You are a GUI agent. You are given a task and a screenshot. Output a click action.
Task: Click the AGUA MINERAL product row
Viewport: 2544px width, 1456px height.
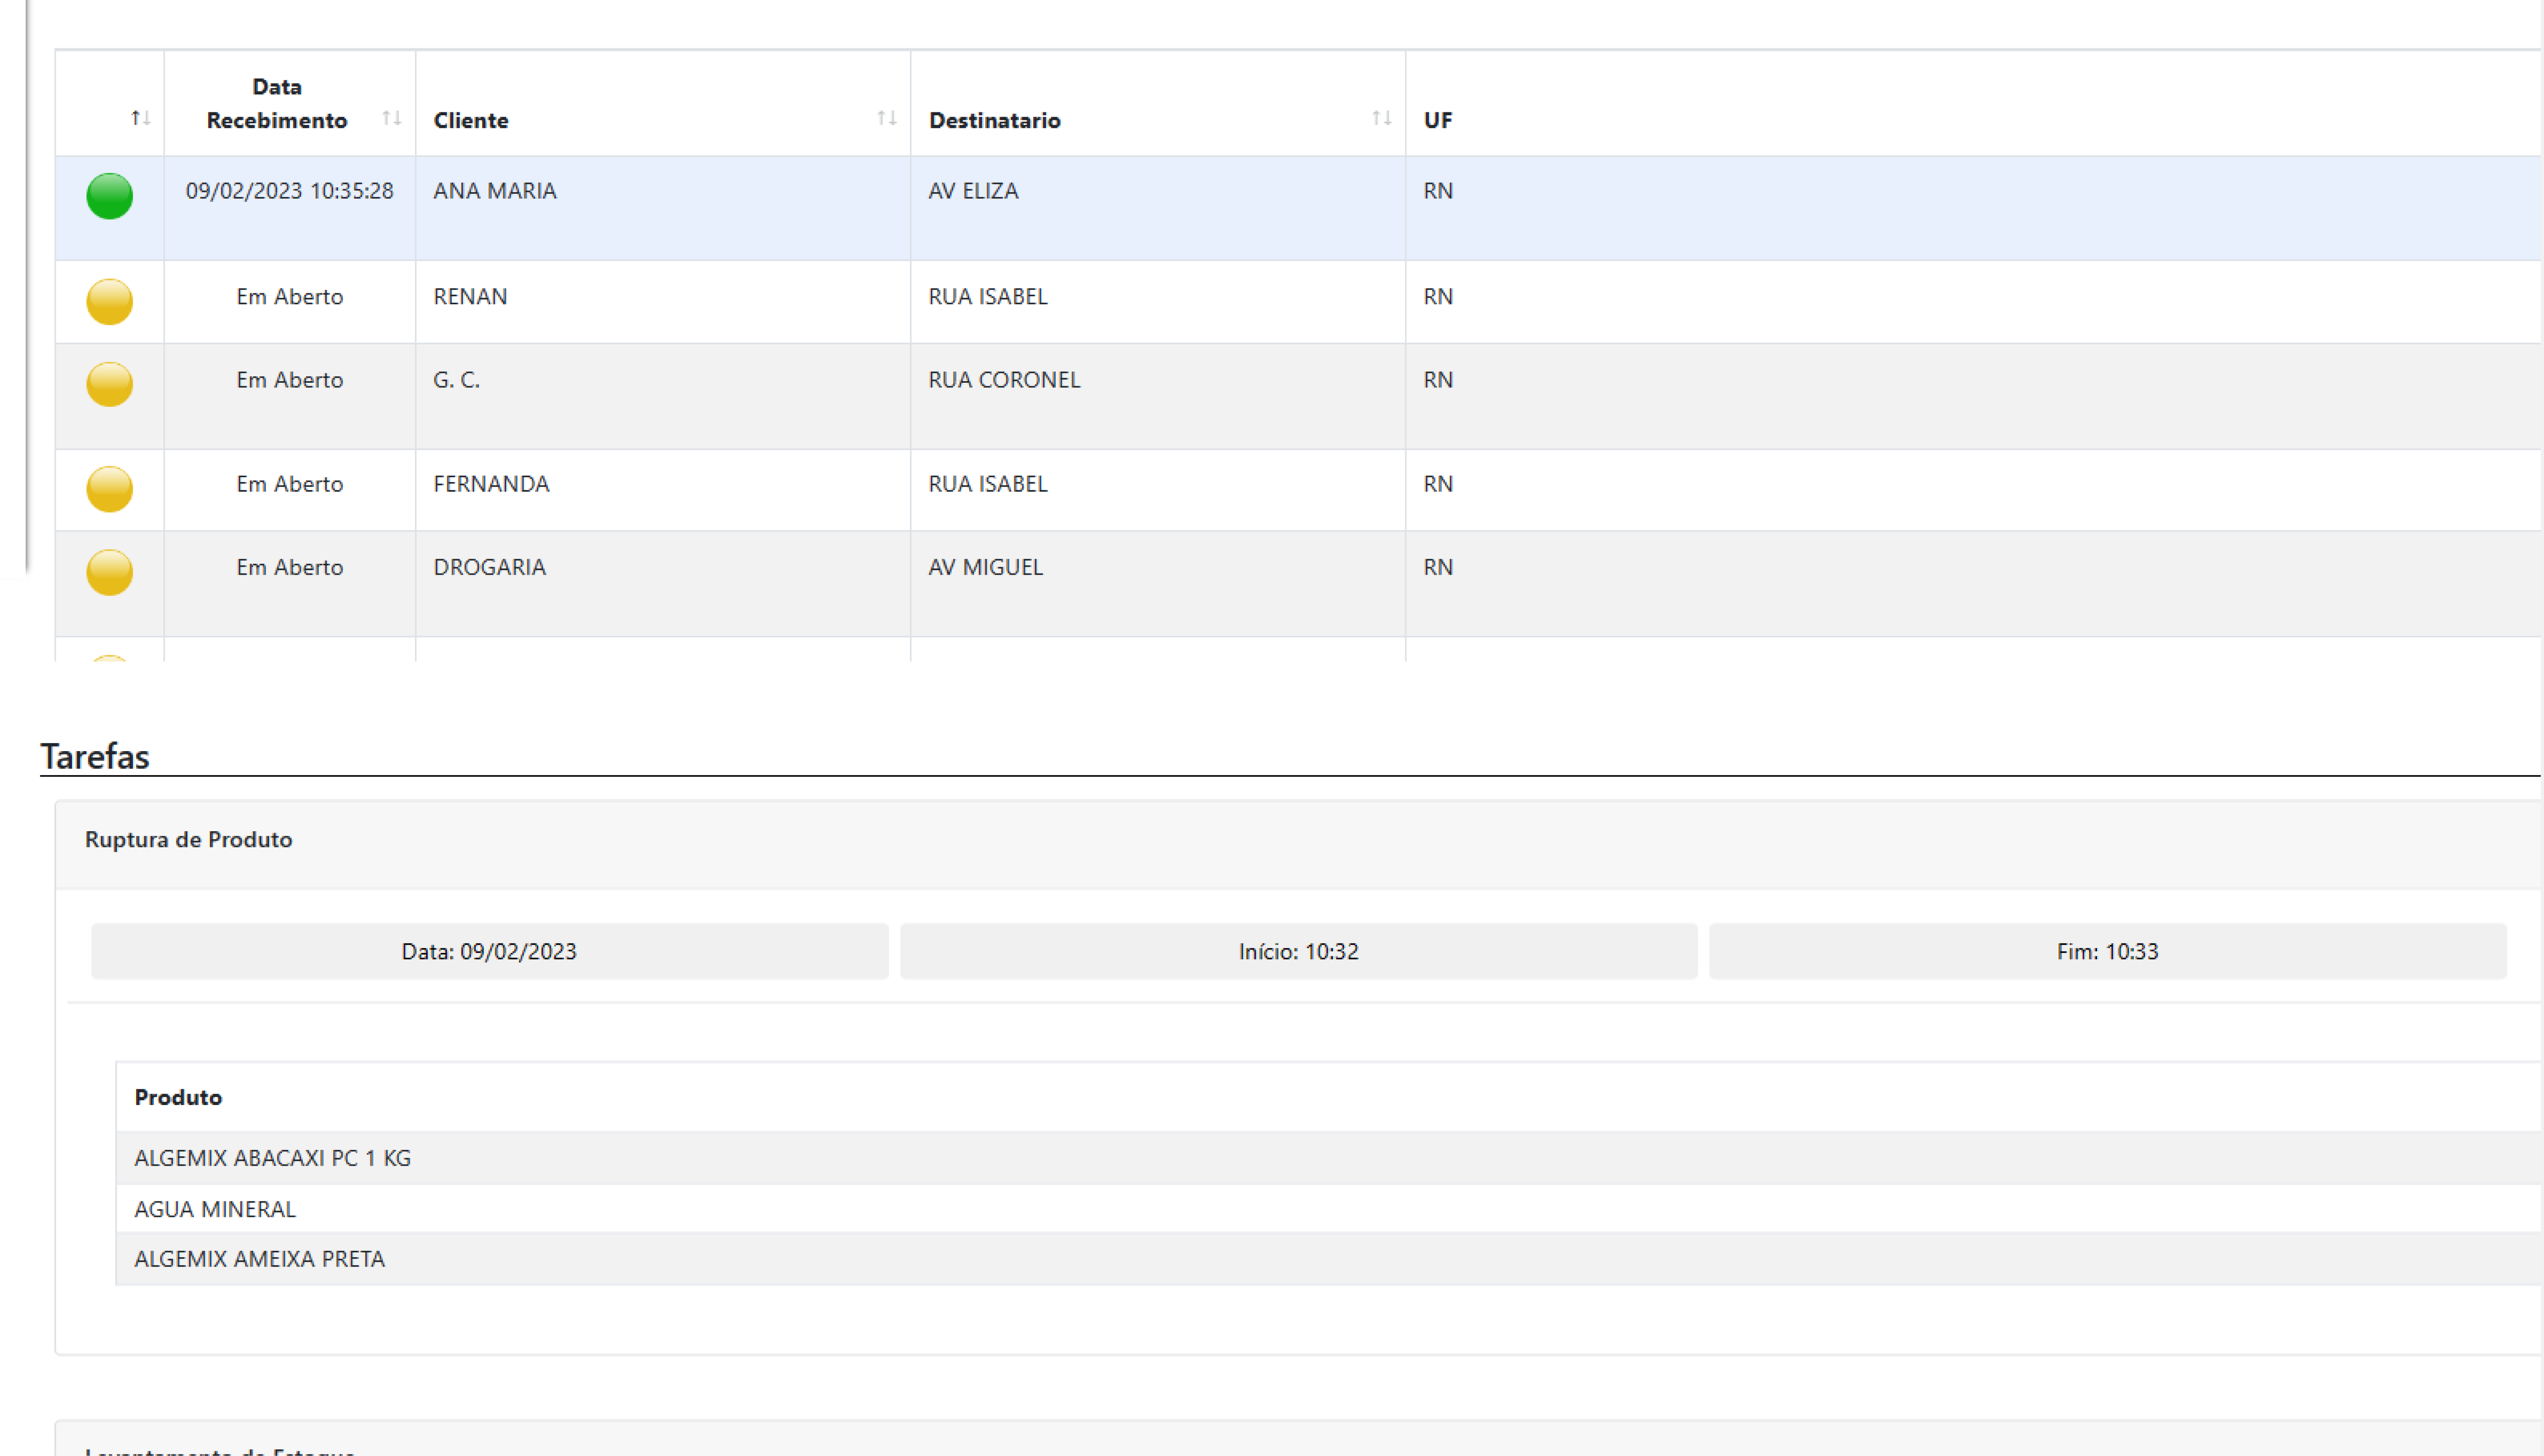(215, 1209)
